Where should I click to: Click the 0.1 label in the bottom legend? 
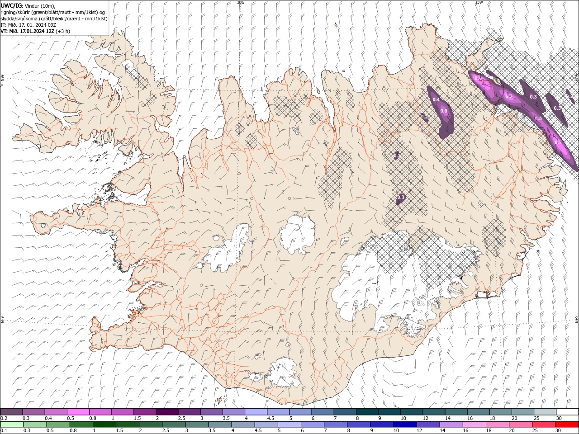point(4,431)
